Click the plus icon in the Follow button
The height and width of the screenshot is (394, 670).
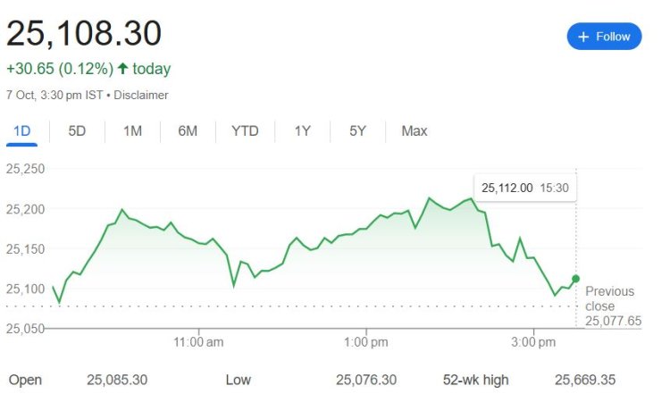[583, 37]
